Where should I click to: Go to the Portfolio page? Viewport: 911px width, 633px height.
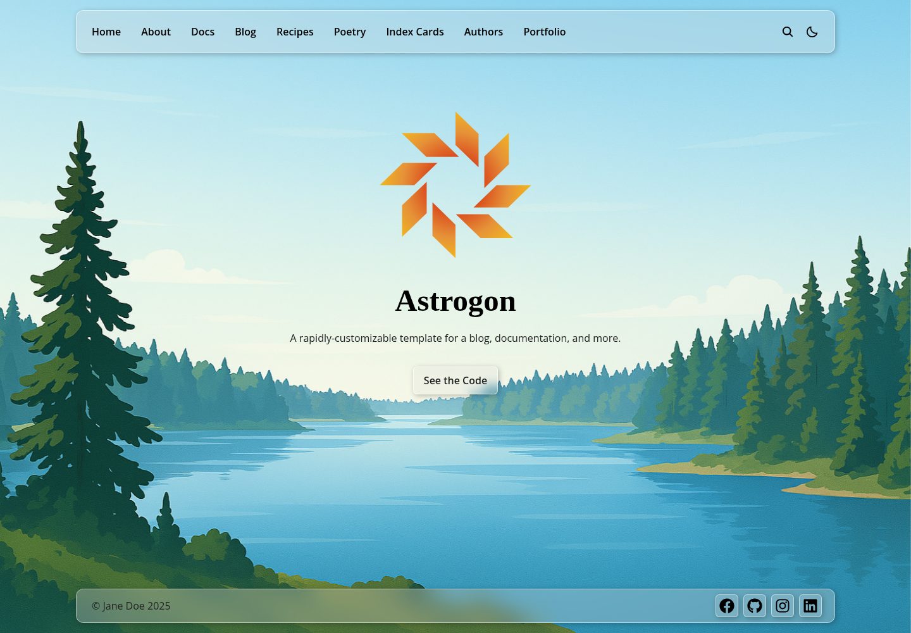(545, 32)
